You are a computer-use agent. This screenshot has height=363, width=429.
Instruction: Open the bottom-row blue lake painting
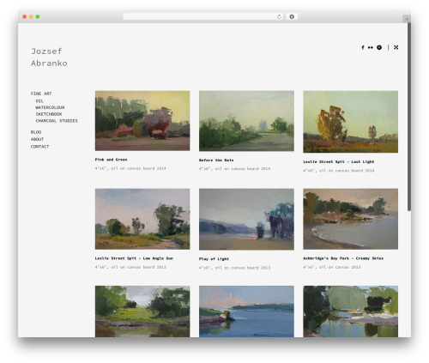(246, 312)
